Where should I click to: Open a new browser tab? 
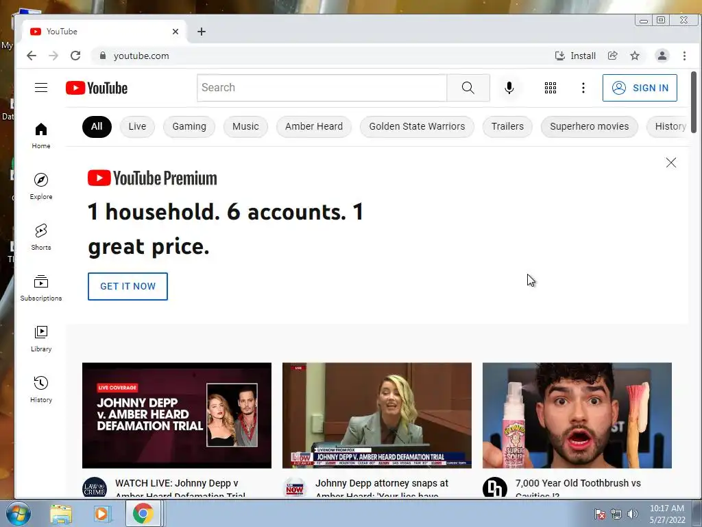coord(202,32)
